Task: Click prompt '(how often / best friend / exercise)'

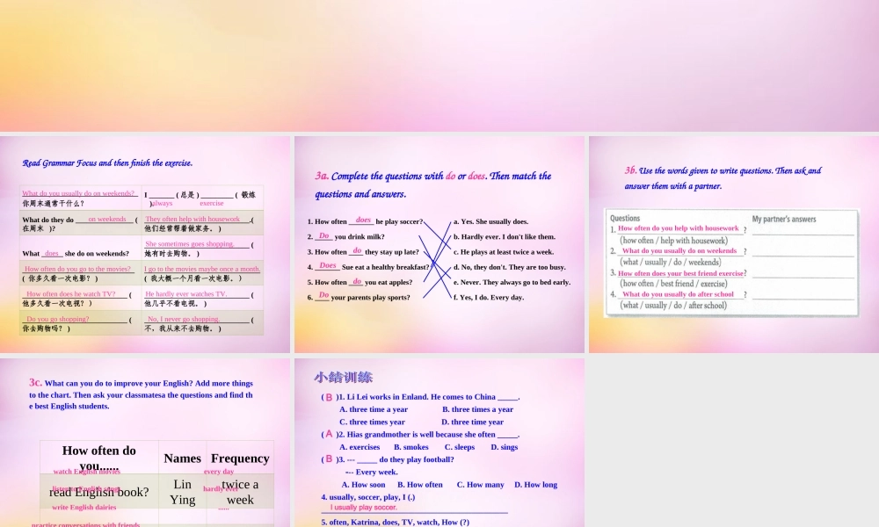Action: [673, 284]
